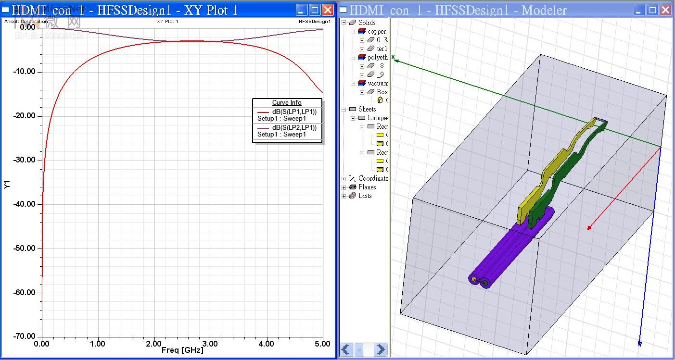The height and width of the screenshot is (360, 675).
Task: Click the Lists icon in the tree
Action: click(x=353, y=196)
